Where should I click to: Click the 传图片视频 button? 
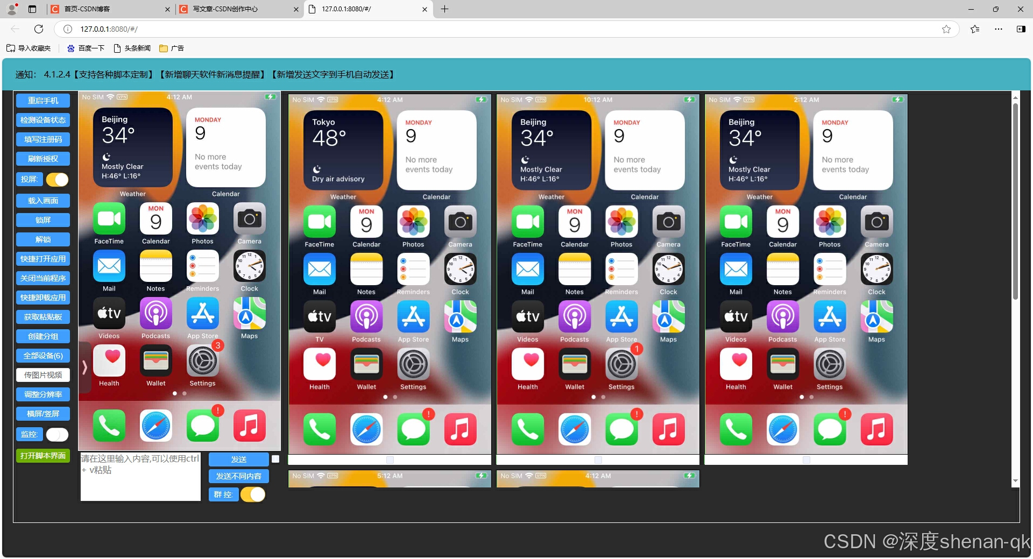tap(43, 375)
